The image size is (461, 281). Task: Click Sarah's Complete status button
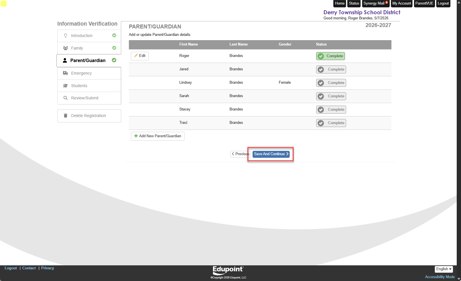click(x=331, y=96)
